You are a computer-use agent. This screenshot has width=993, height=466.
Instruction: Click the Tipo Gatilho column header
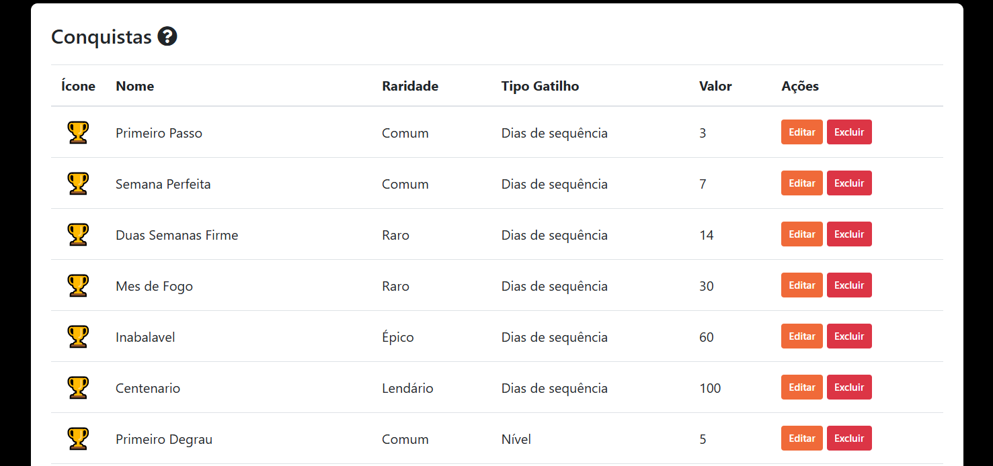click(540, 86)
